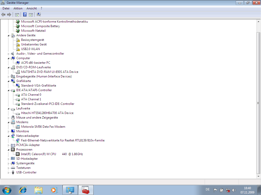
Task: Collapse the Computer category
Action: pyautogui.click(x=8, y=58)
